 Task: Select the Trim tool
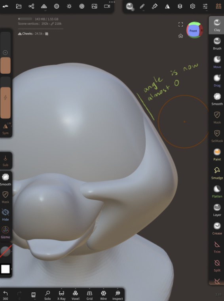(217, 247)
